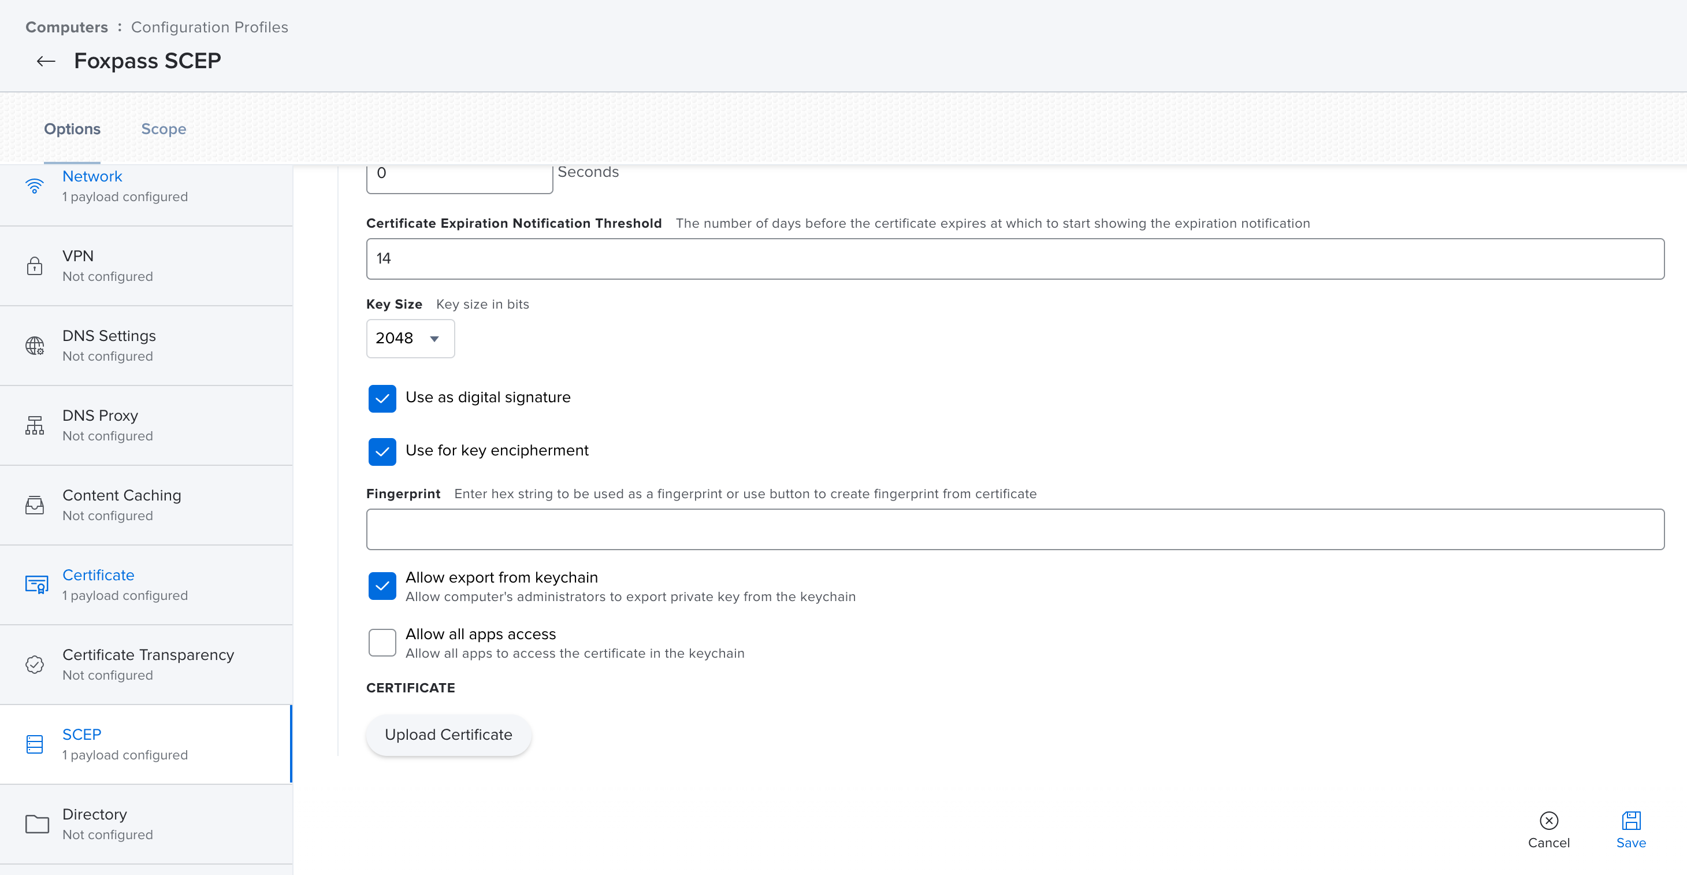This screenshot has height=875, width=1687.
Task: Click the back arrow next to Foxpass SCEP
Action: click(46, 61)
